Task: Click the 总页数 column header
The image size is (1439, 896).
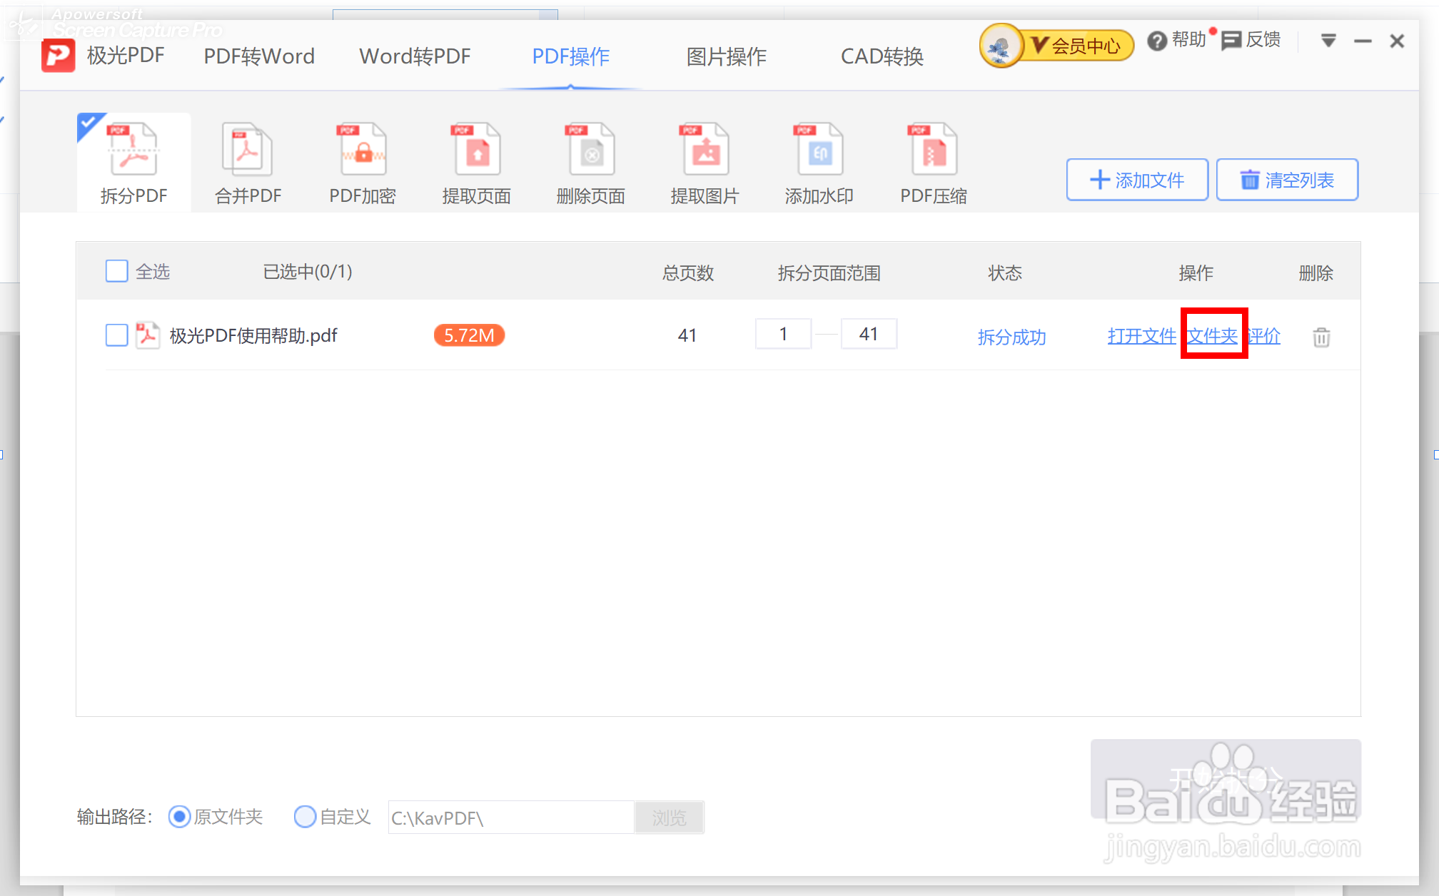Action: [687, 273]
